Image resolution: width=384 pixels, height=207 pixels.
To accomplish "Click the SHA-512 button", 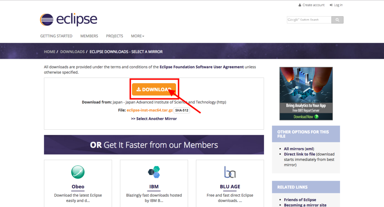I will [x=182, y=111].
